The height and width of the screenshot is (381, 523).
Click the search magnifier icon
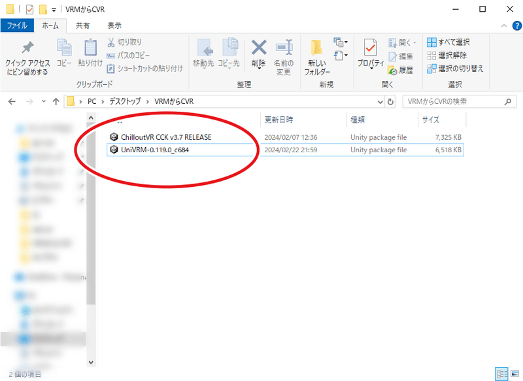coord(508,102)
